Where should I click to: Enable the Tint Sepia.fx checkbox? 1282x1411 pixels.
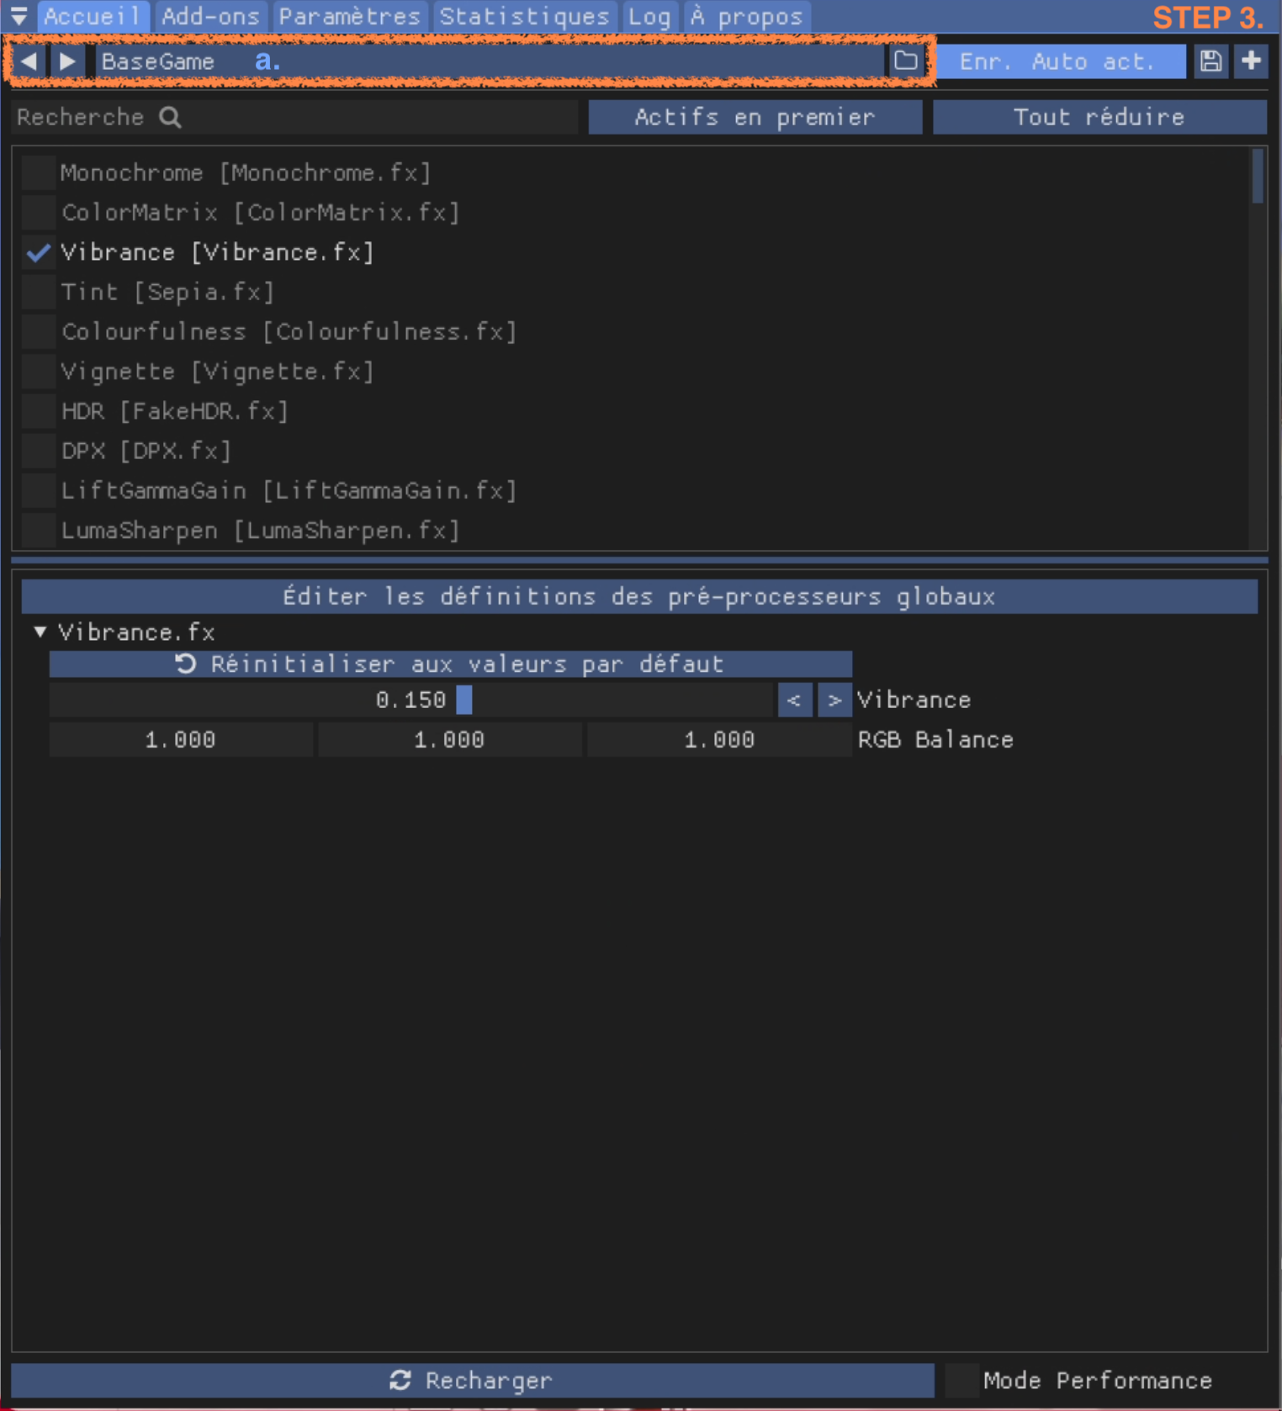click(39, 292)
